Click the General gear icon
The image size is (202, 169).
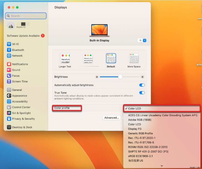coord(9,90)
